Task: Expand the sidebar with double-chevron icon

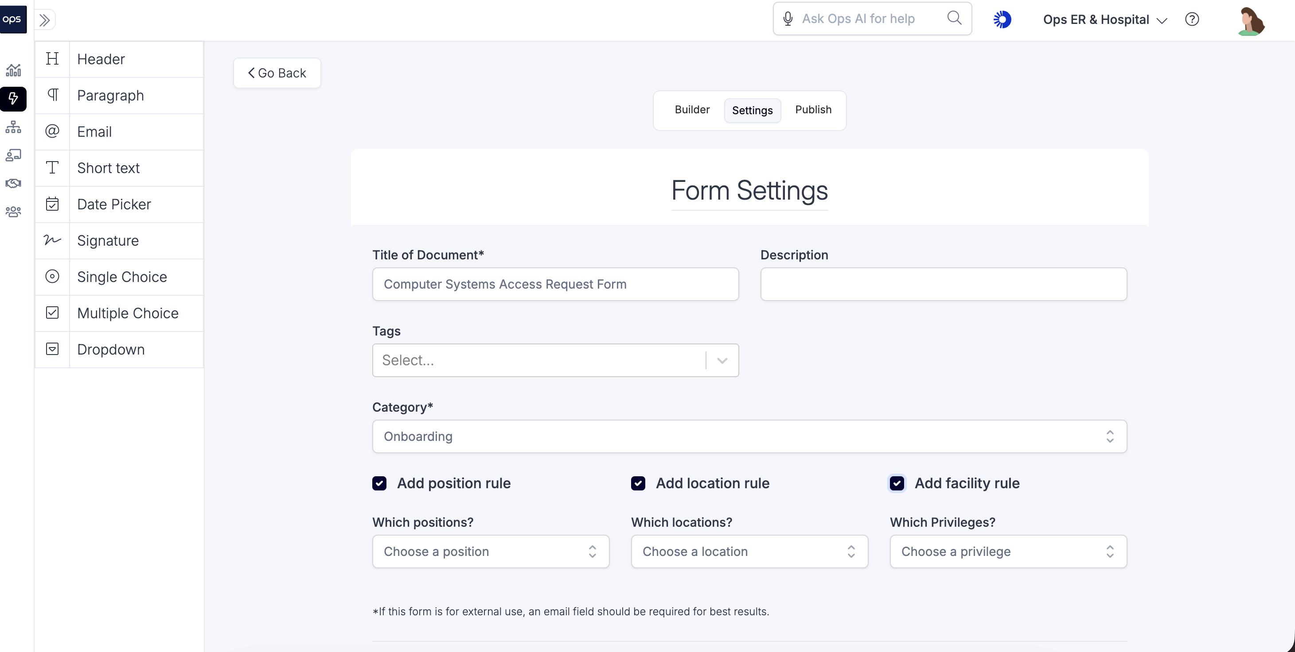Action: pyautogui.click(x=45, y=20)
